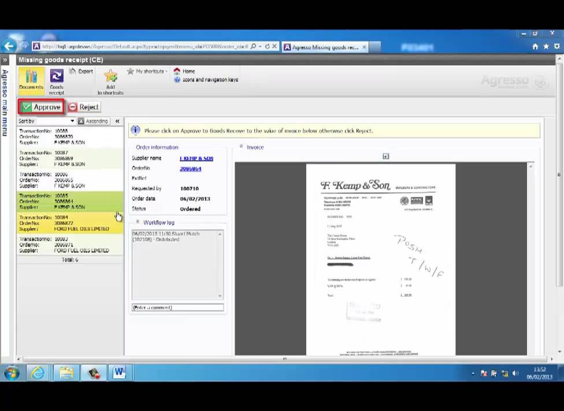The height and width of the screenshot is (411, 564).
Task: Open a new browser tab
Action: pyautogui.click(x=375, y=47)
